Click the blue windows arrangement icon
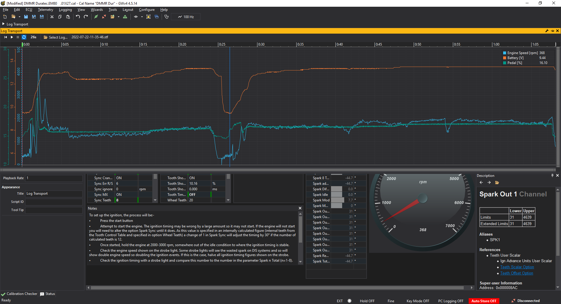This screenshot has height=304, width=561. tap(157, 17)
